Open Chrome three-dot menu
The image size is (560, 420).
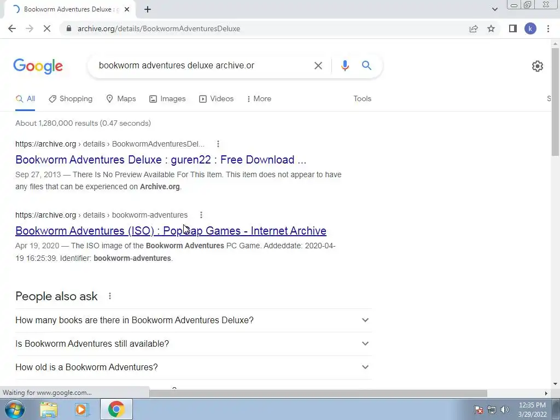pyautogui.click(x=548, y=28)
